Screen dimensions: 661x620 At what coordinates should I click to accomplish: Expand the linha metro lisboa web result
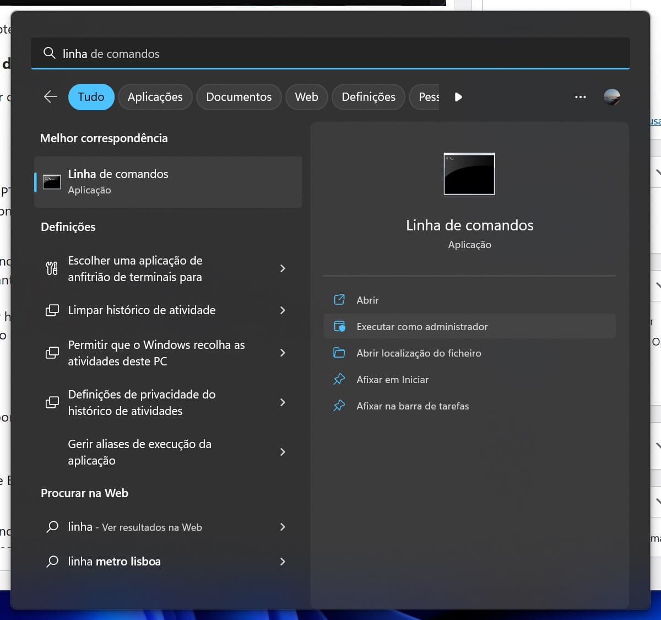(283, 562)
